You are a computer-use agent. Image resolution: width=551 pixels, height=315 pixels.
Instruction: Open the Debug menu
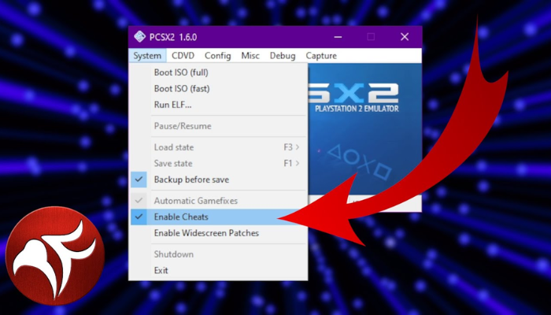coord(283,56)
